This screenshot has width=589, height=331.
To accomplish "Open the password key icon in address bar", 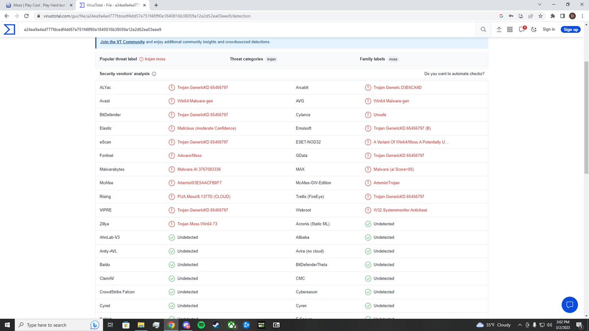I will (x=511, y=16).
